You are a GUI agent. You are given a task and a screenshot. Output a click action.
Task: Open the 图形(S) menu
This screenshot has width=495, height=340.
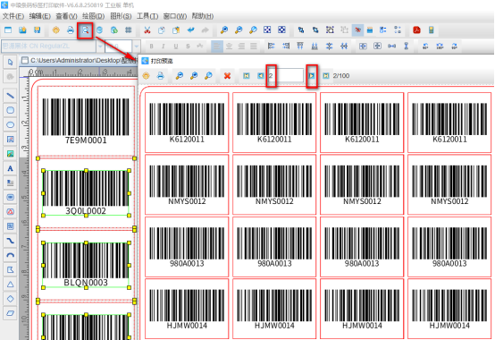pyautogui.click(x=121, y=16)
